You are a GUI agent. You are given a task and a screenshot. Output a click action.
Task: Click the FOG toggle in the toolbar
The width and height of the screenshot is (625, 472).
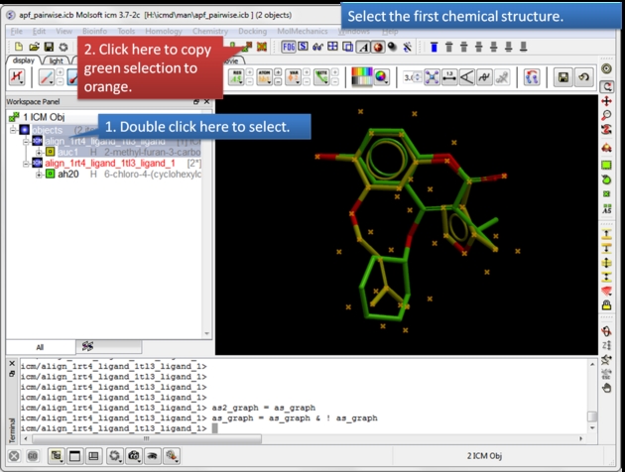coord(289,47)
